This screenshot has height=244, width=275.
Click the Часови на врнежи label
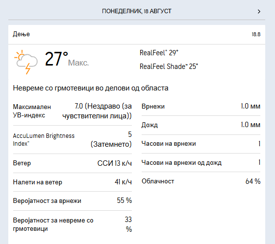point(169,144)
